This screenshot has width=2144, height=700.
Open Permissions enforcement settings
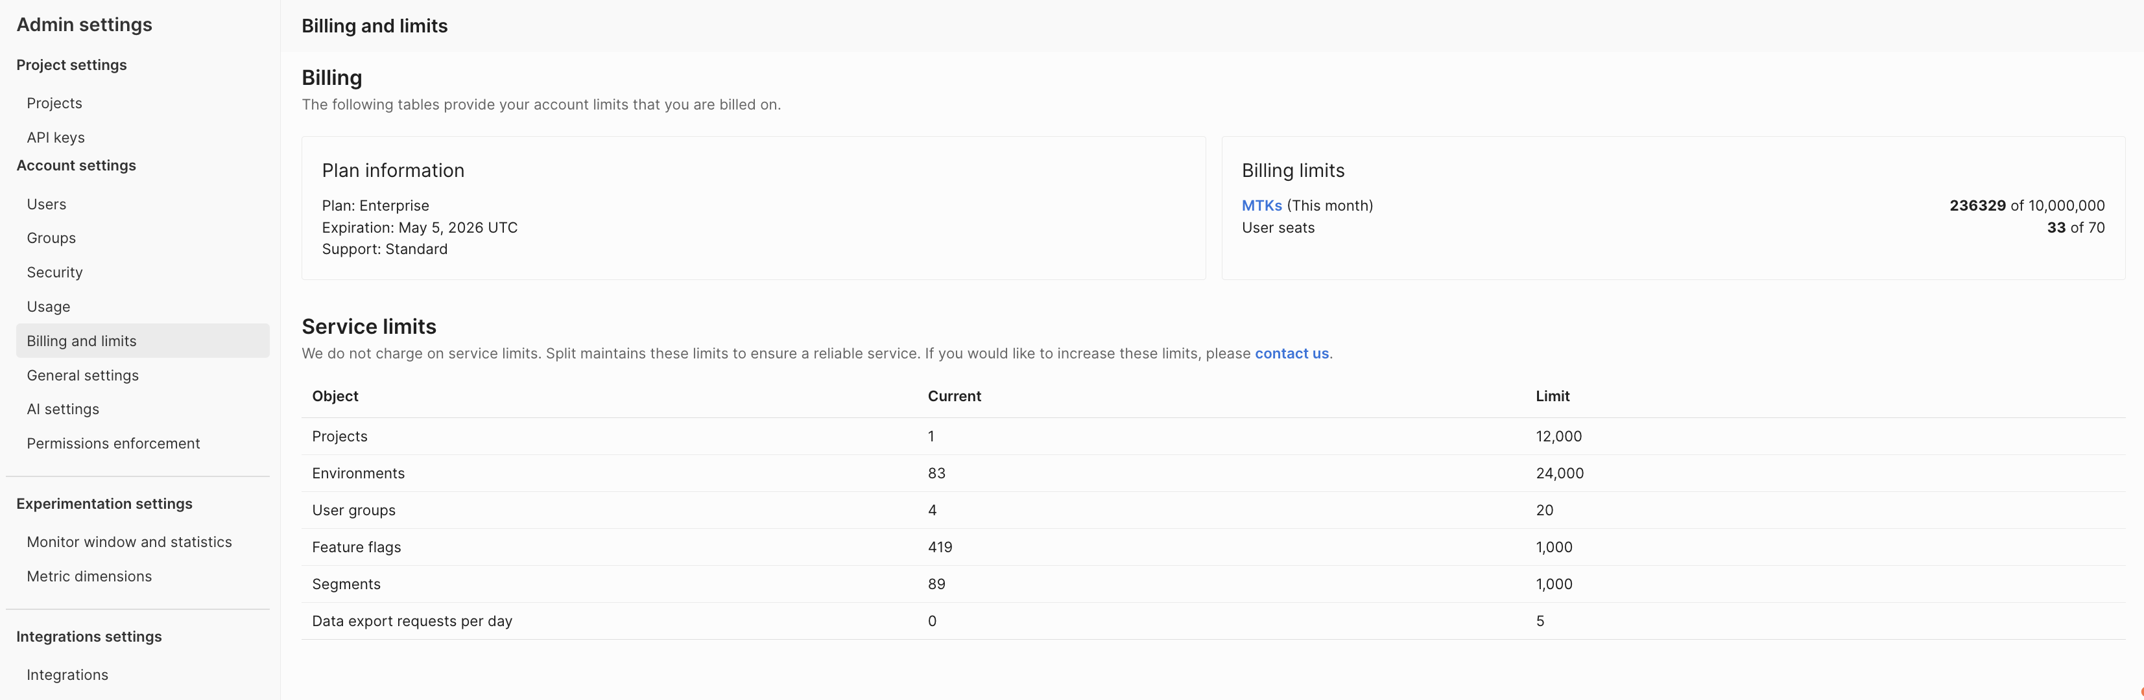tap(113, 444)
